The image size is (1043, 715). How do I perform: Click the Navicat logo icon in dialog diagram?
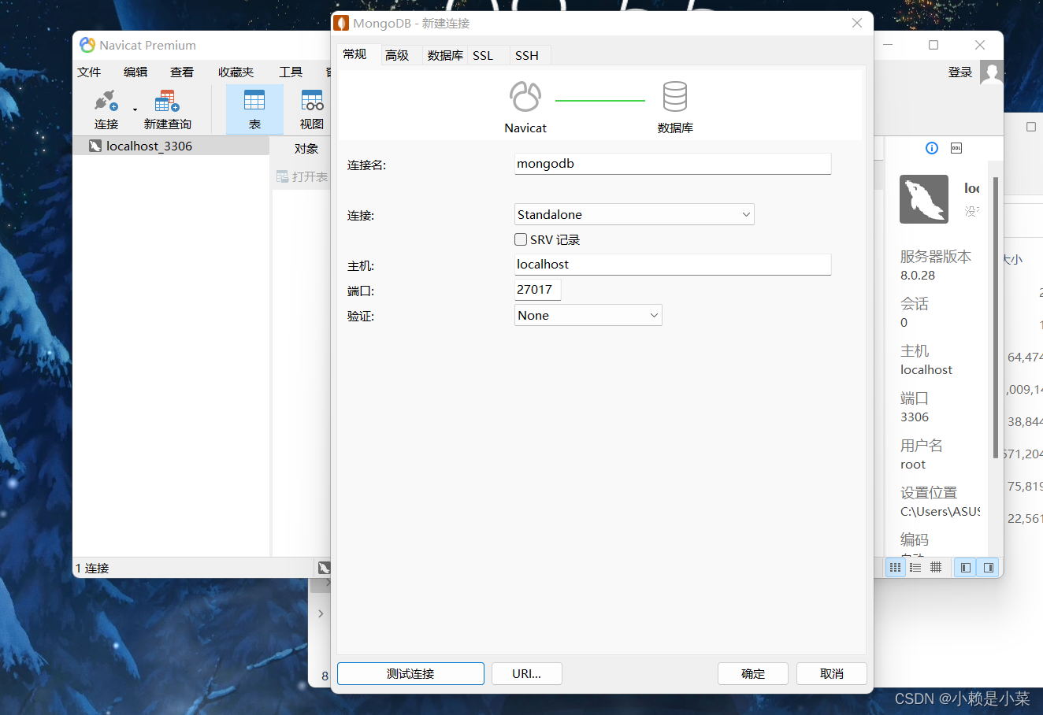tap(525, 97)
